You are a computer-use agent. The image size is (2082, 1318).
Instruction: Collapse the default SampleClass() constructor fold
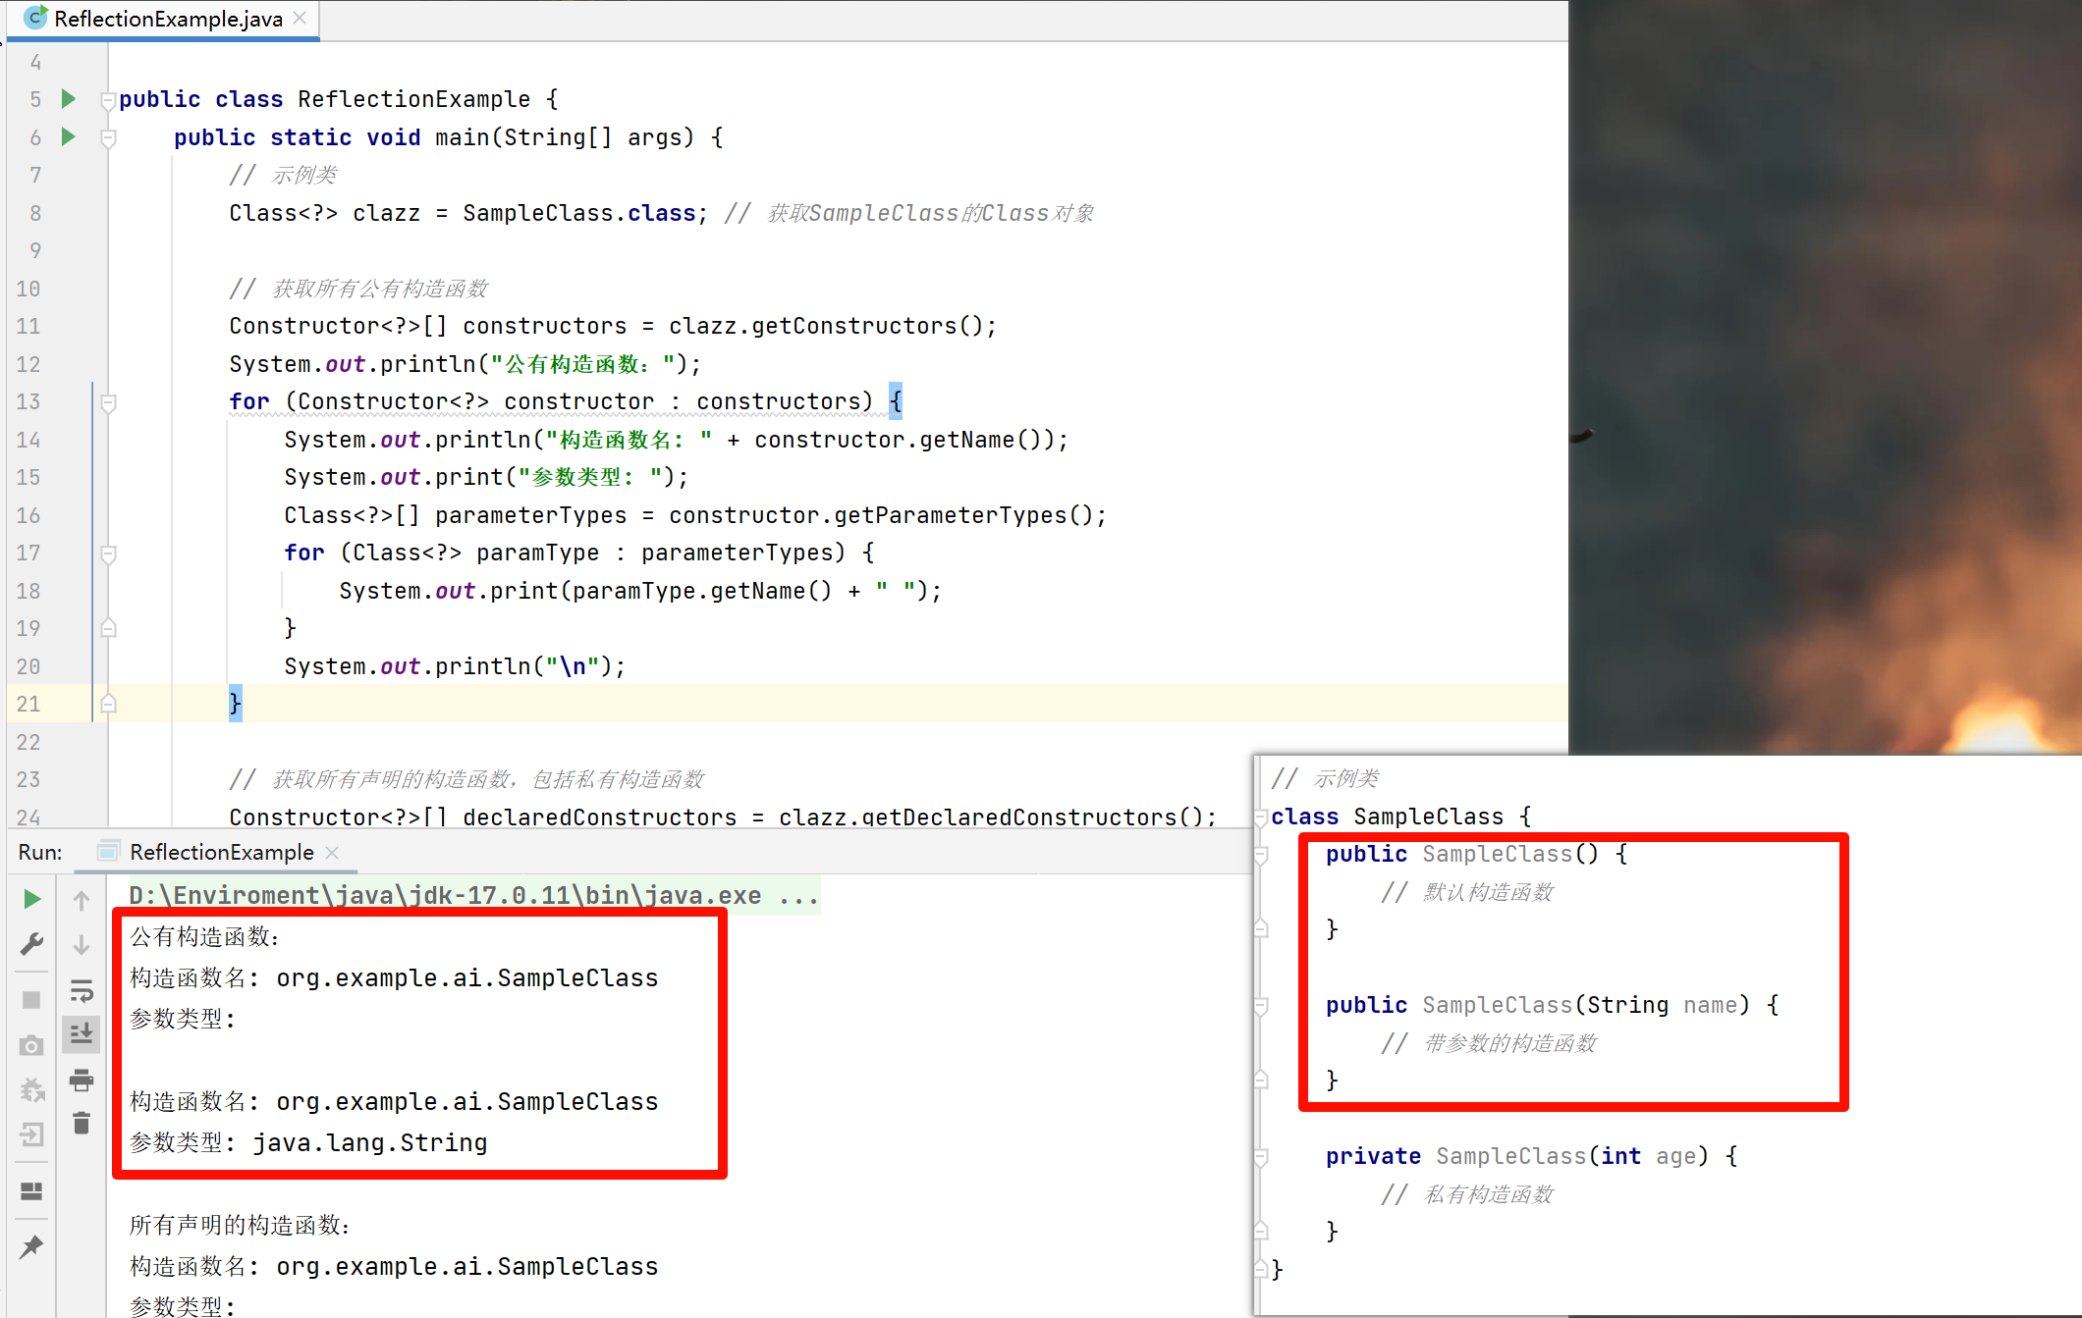tap(1262, 855)
